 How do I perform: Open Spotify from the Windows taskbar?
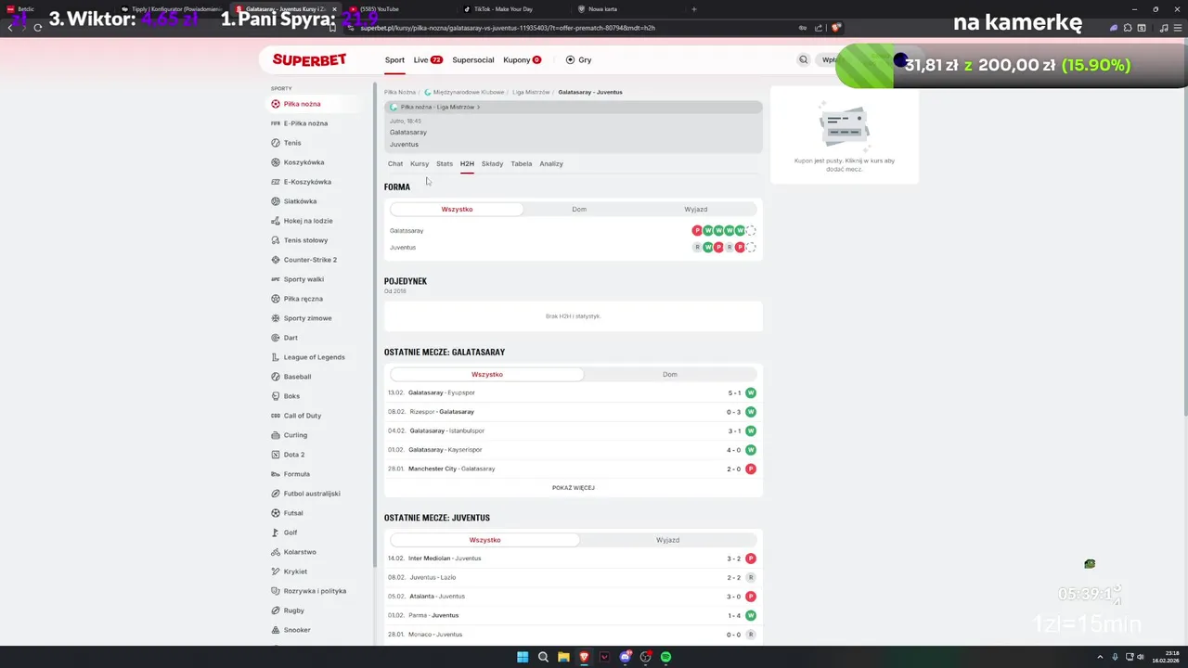point(666,657)
